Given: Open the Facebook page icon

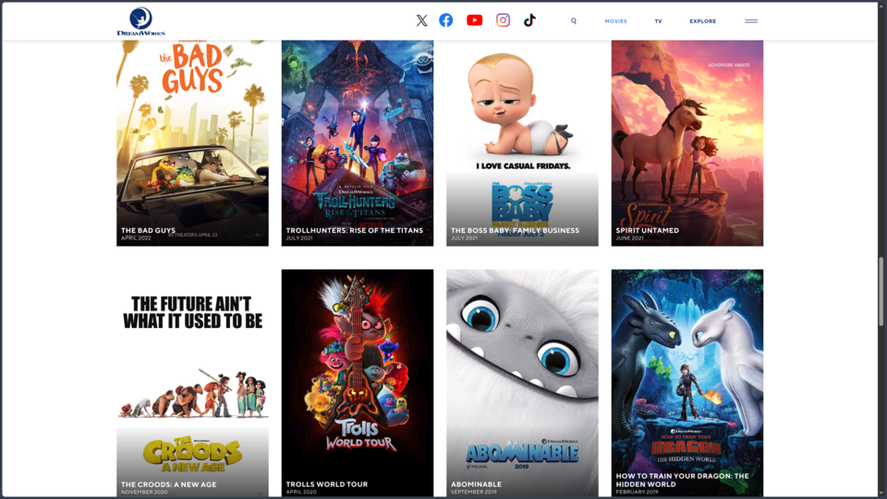Looking at the screenshot, I should [x=445, y=20].
